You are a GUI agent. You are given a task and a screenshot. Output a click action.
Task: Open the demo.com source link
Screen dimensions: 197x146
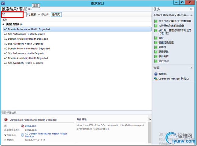click(31, 126)
